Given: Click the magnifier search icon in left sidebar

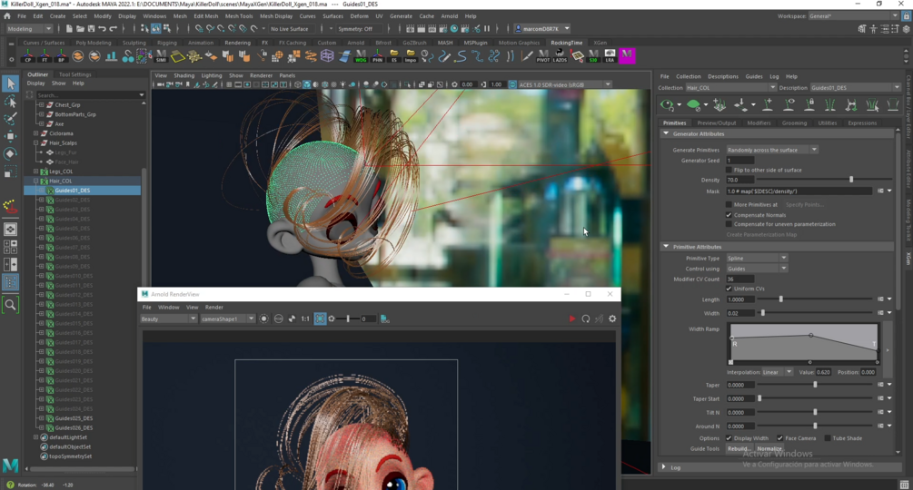Looking at the screenshot, I should [11, 304].
